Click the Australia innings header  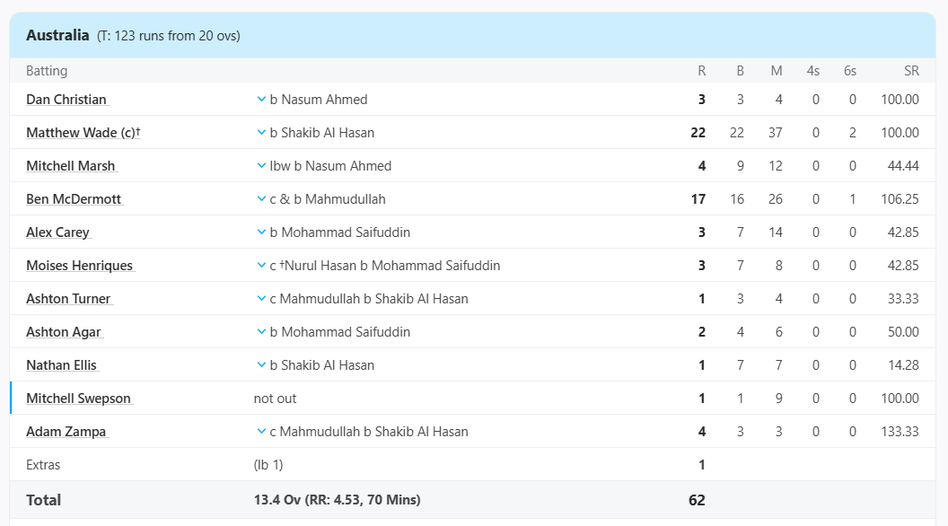coord(57,36)
